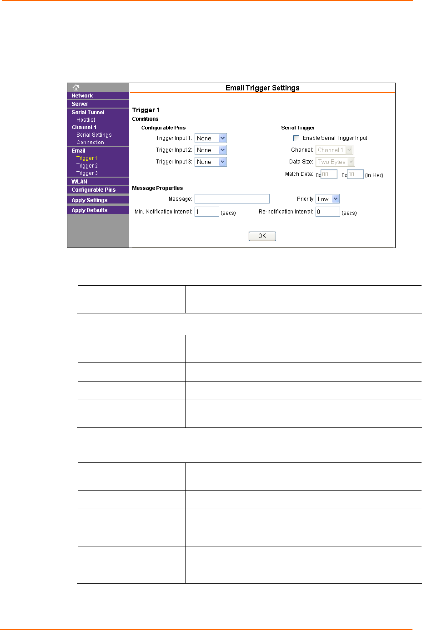Open Trigger Input 3 dropdown
Viewport: 422px width, 630px height.
pyautogui.click(x=211, y=162)
